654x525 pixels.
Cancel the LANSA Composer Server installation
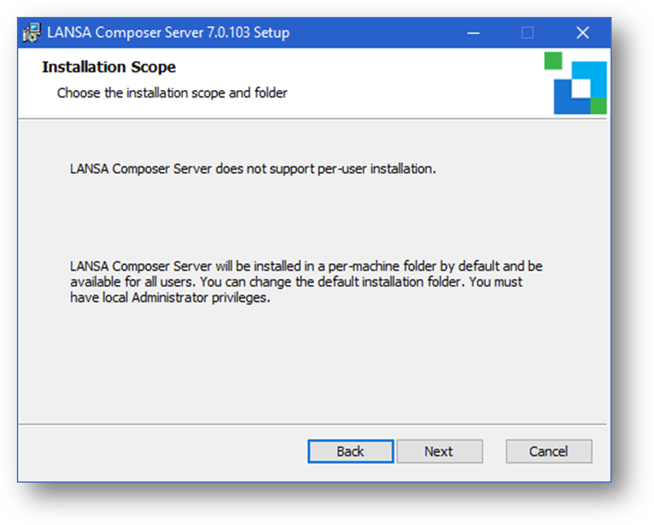tap(549, 451)
